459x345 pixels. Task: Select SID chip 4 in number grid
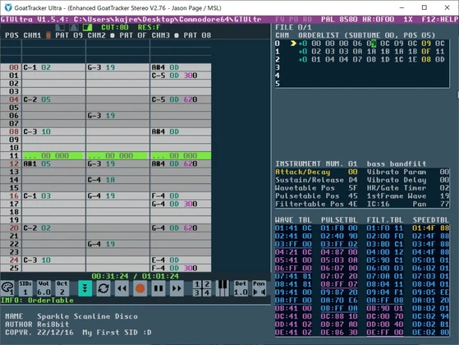click(x=207, y=292)
